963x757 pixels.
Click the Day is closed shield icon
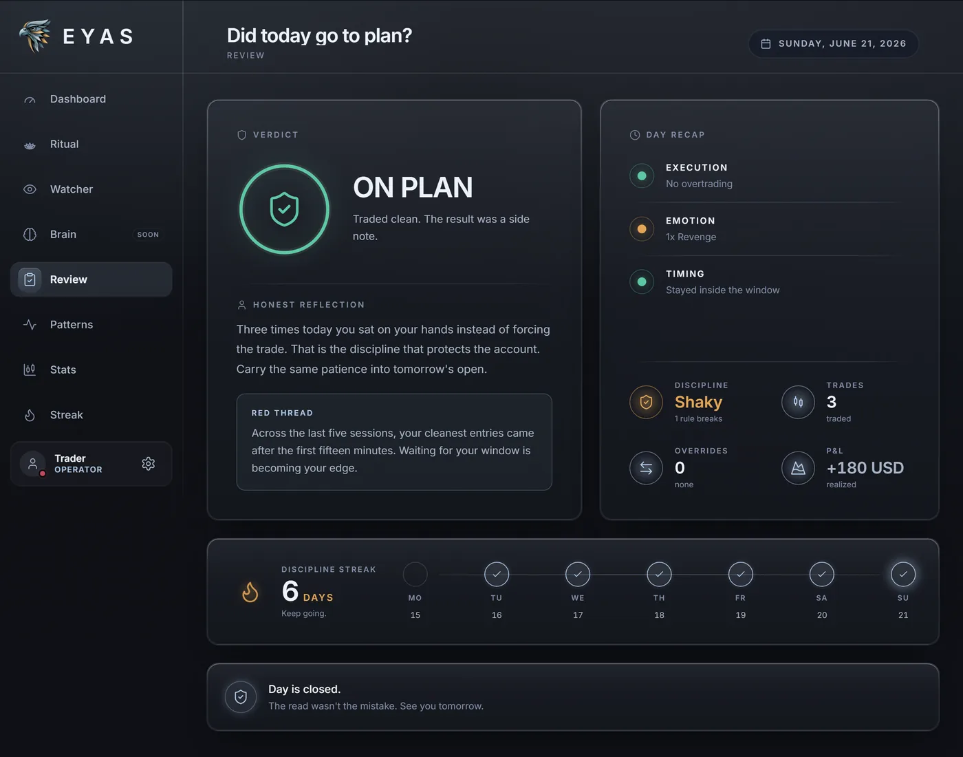241,697
